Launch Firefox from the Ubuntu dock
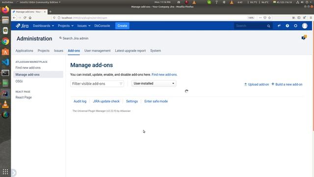314x177 pixels. click(5, 9)
